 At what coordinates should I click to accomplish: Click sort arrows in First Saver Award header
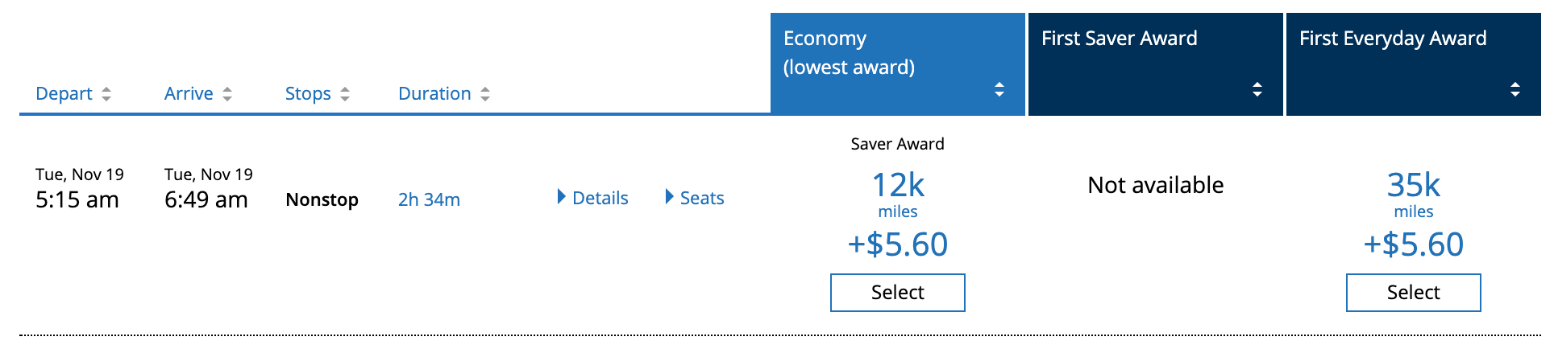(x=1257, y=89)
